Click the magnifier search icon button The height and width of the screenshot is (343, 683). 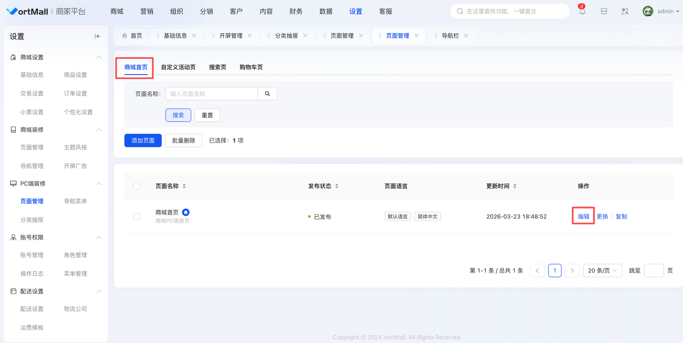click(267, 94)
